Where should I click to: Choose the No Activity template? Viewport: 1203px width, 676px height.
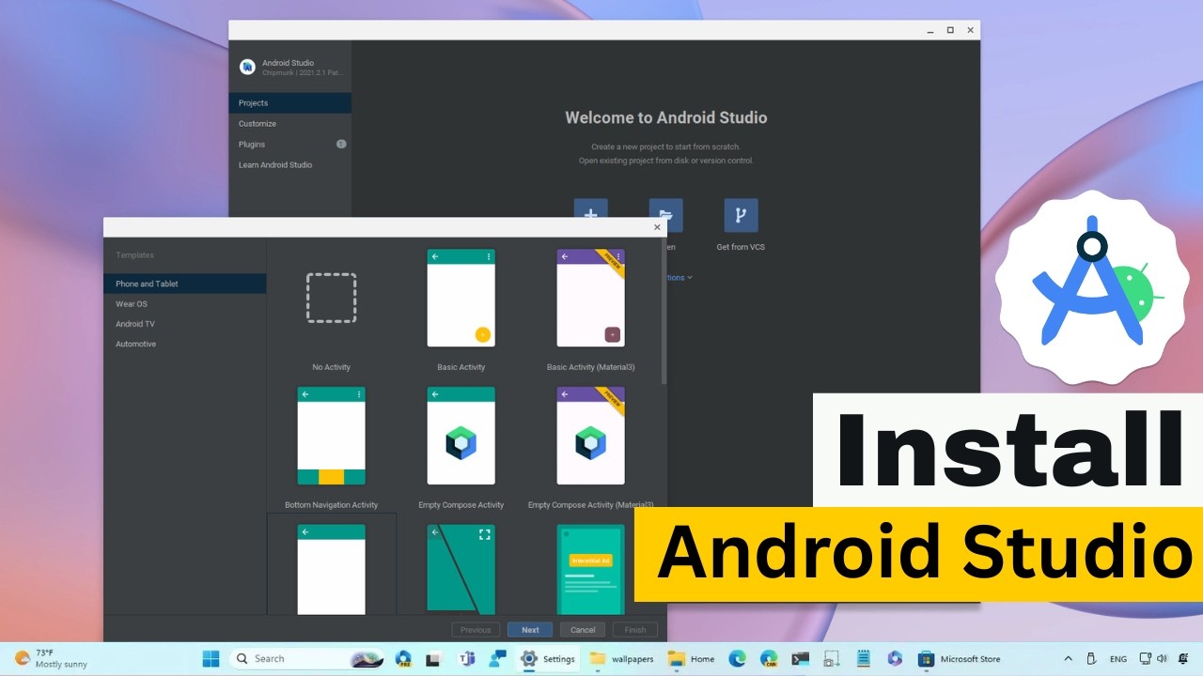331,309
